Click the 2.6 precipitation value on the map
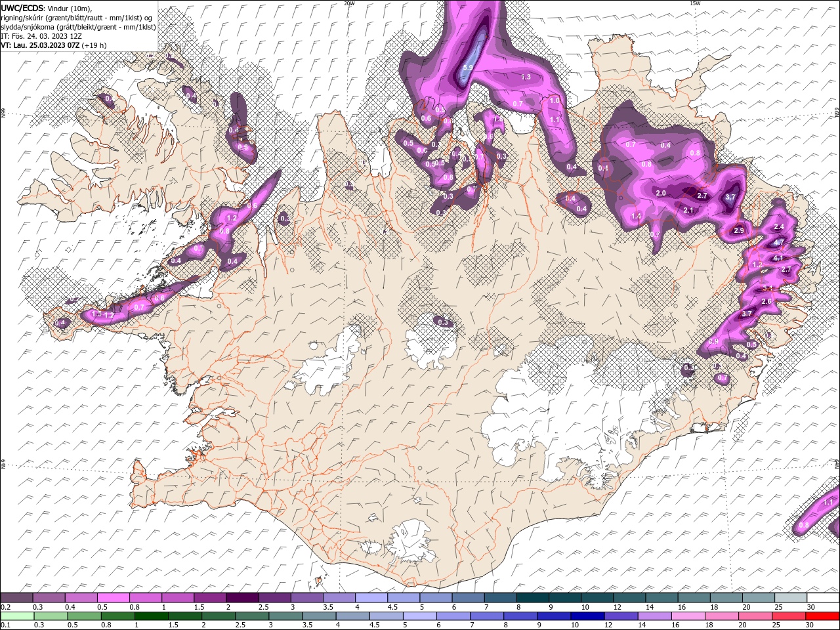The width and height of the screenshot is (840, 630). pos(766,301)
